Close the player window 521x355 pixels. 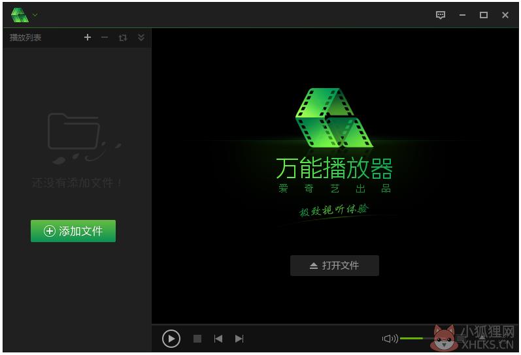[505, 15]
